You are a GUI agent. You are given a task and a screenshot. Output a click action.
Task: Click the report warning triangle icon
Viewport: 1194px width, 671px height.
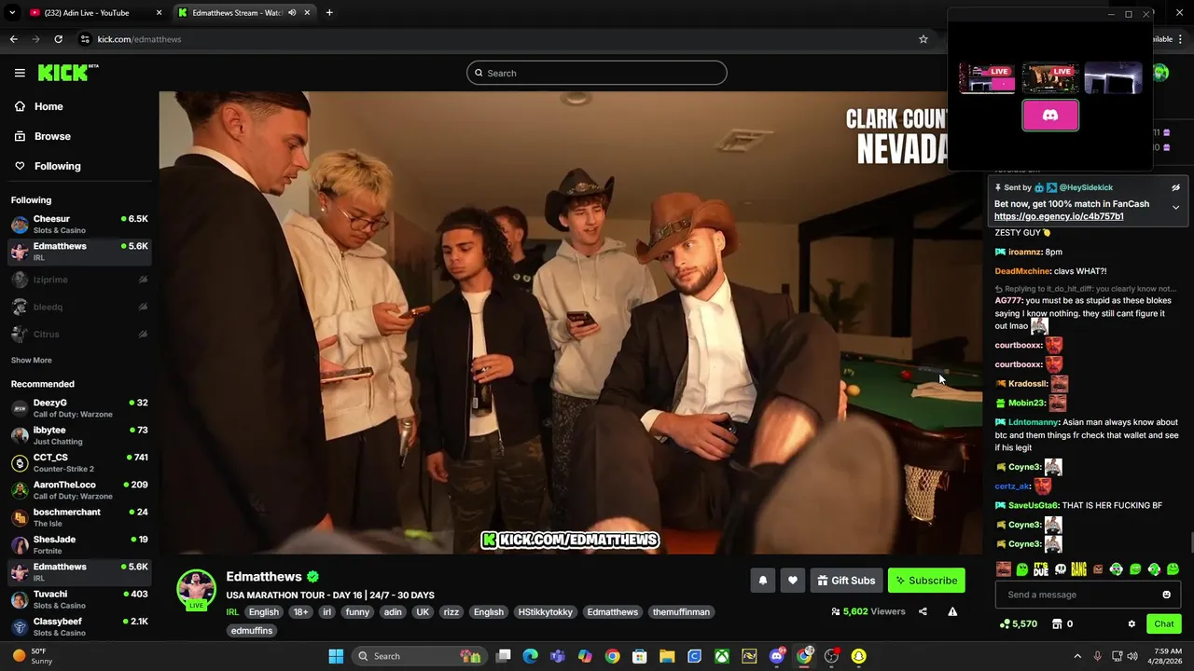point(952,611)
